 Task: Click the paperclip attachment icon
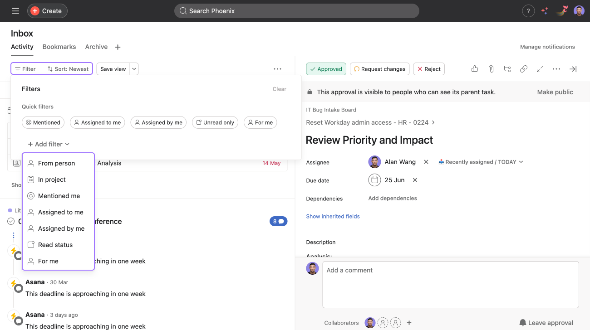(x=491, y=69)
